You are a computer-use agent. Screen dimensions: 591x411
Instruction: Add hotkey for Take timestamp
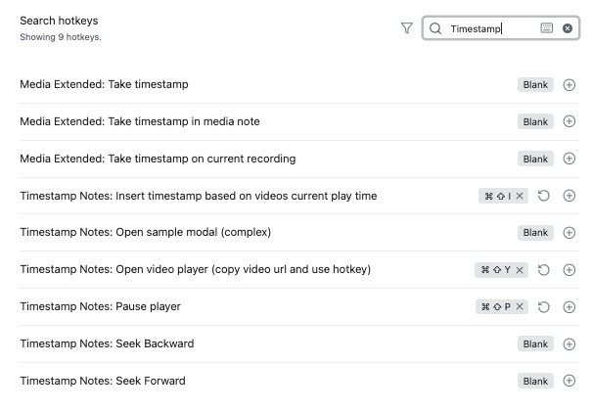coord(569,85)
